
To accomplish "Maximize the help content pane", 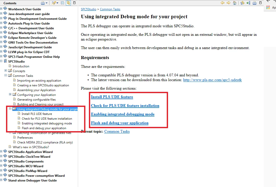I will pyautogui.click(x=260, y=3).
